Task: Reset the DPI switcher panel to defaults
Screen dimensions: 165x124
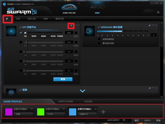Action: (75, 26)
